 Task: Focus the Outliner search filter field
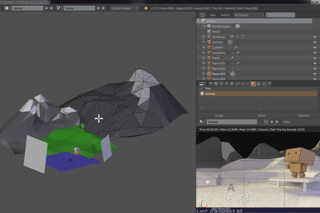pos(281,15)
